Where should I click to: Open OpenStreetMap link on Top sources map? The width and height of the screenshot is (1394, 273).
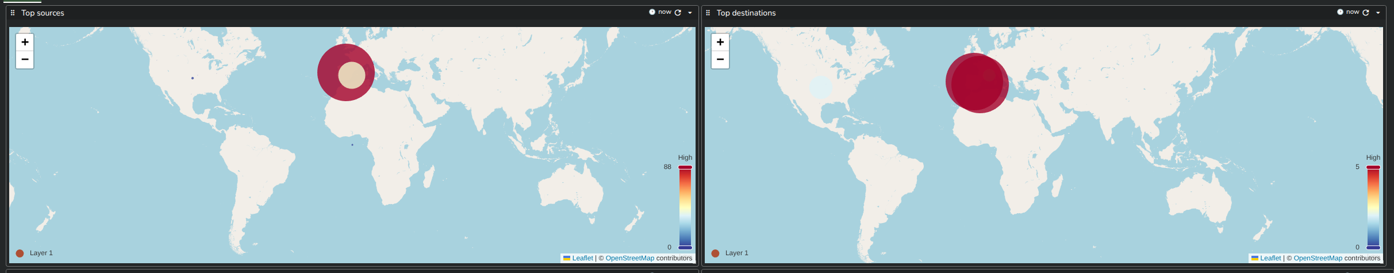pyautogui.click(x=629, y=258)
